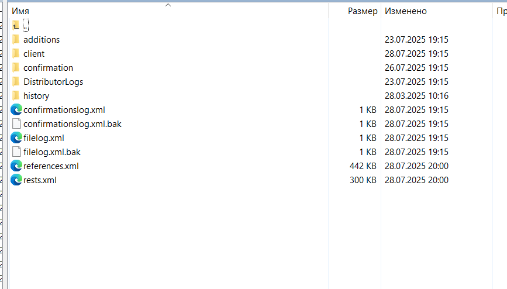Click the 23.07.2025 19:15 date of additions
Screen dimensions: 507x289
point(416,39)
